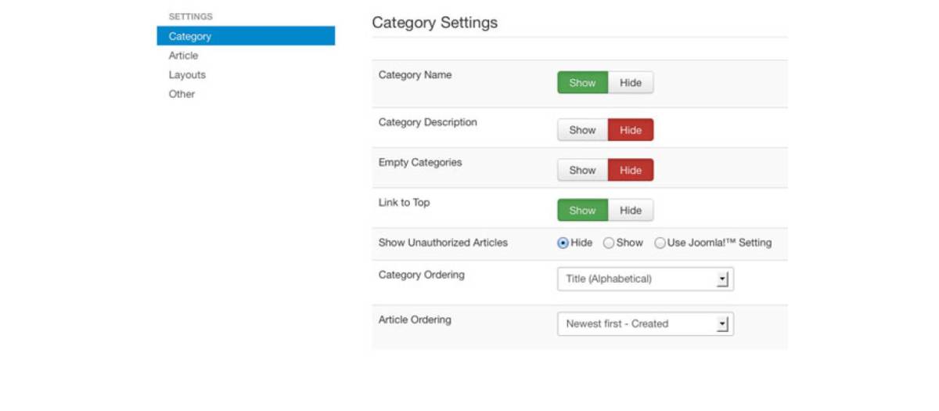Screen dimensions: 939x411
Task: Set Link to Top to Hide
Action: point(631,210)
